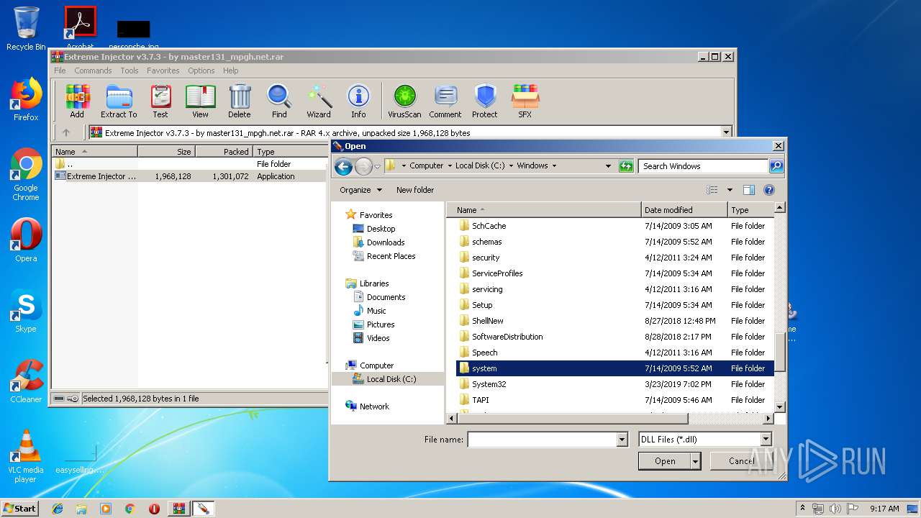Screen dimensions: 921x518
Task: Click the Find magnifier icon
Action: 279,101
